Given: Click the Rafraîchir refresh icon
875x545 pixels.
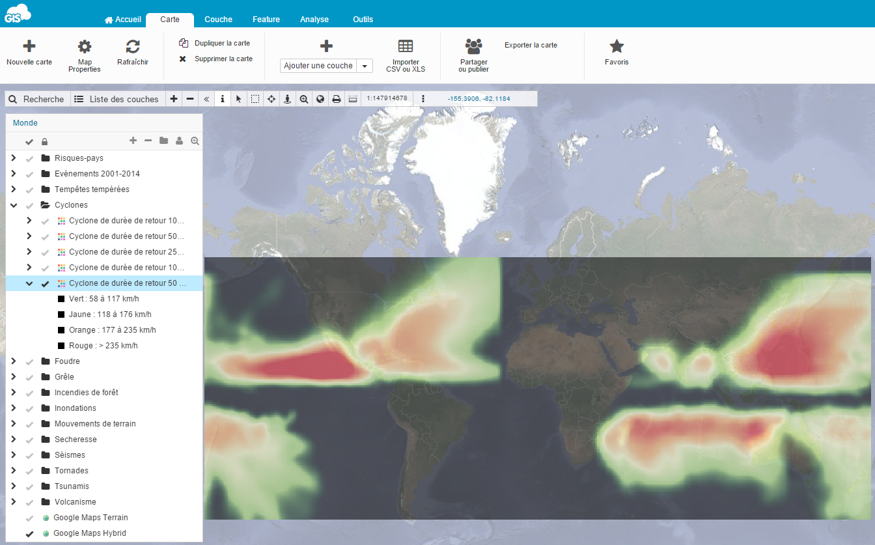Looking at the screenshot, I should pos(133,46).
